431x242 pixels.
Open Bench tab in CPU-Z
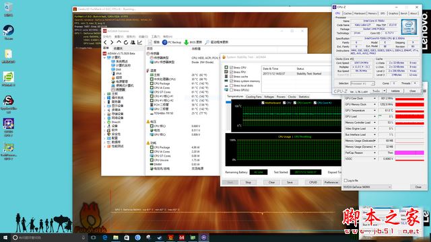click(404, 13)
